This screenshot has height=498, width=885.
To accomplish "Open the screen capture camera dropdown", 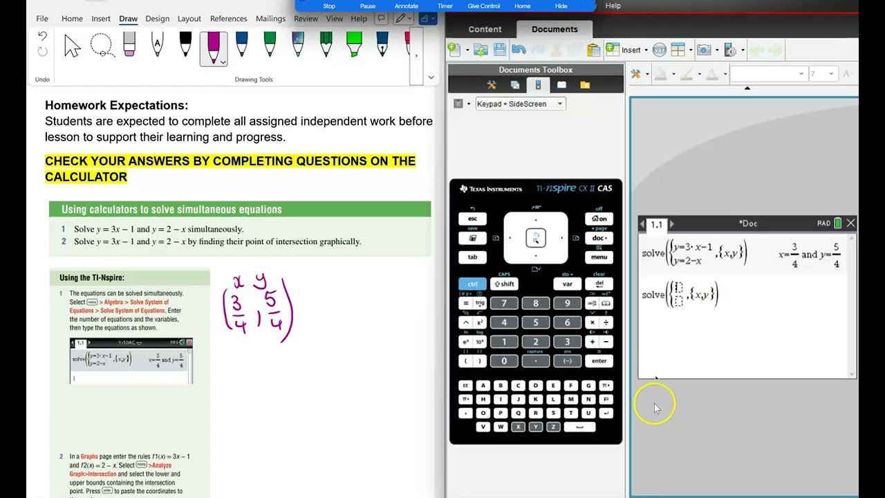I will pyautogui.click(x=707, y=50).
